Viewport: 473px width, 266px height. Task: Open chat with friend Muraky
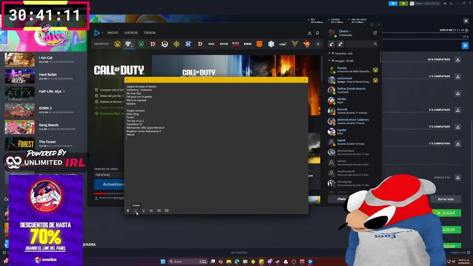tap(353, 69)
